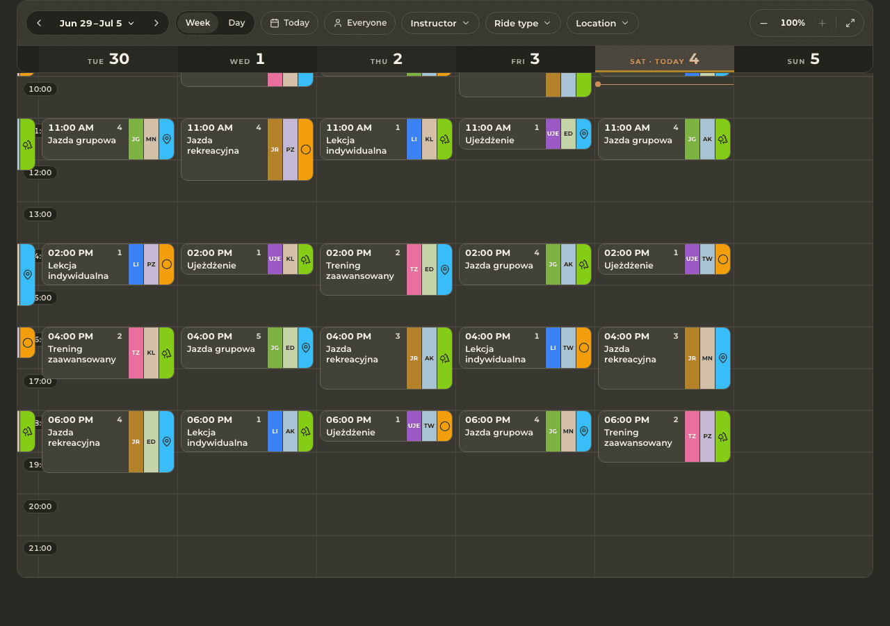Click the 13:00 time label
The width and height of the screenshot is (890, 626).
point(40,214)
